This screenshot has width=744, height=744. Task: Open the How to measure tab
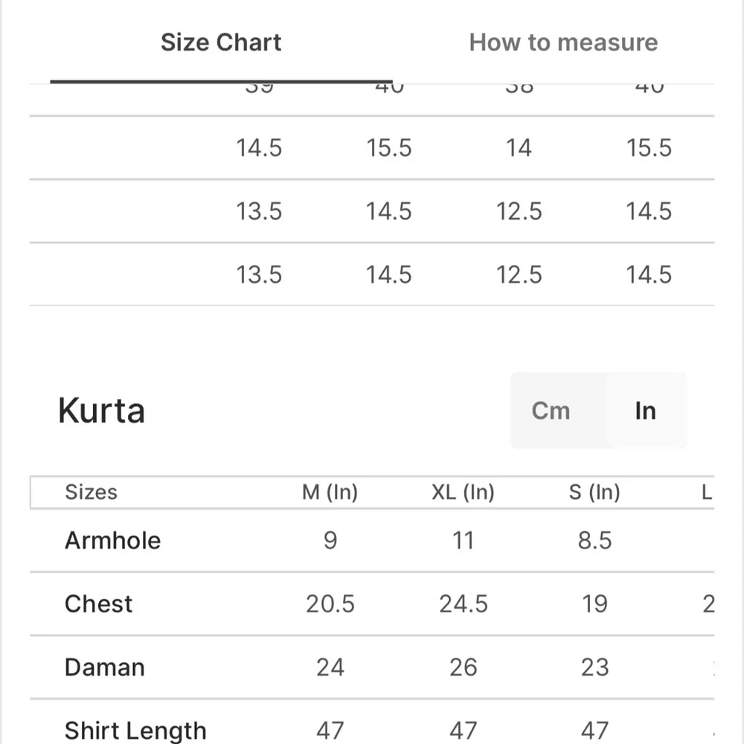click(563, 42)
